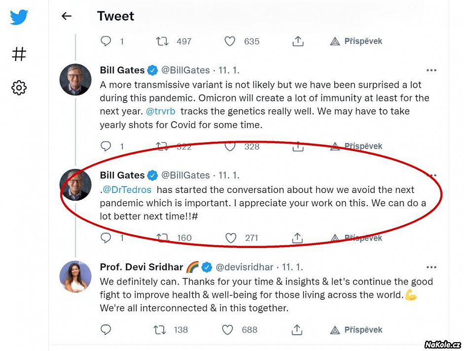Open more options on DrTedros tweet

click(x=431, y=176)
